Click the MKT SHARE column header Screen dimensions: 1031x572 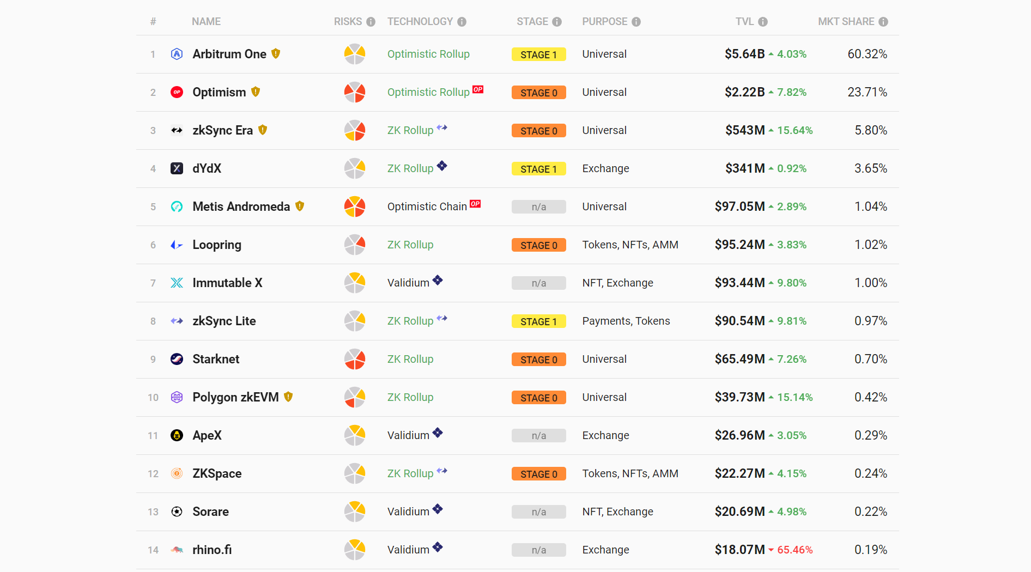(x=846, y=22)
